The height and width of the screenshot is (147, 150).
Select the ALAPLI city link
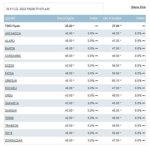(x=10, y=41)
